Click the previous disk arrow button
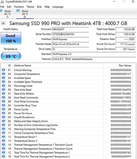Image resolution: width=137 pixels, height=159 pixels. [3, 23]
